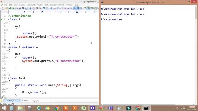
Task: Create a new document from toolbar
Action: click(3, 8)
